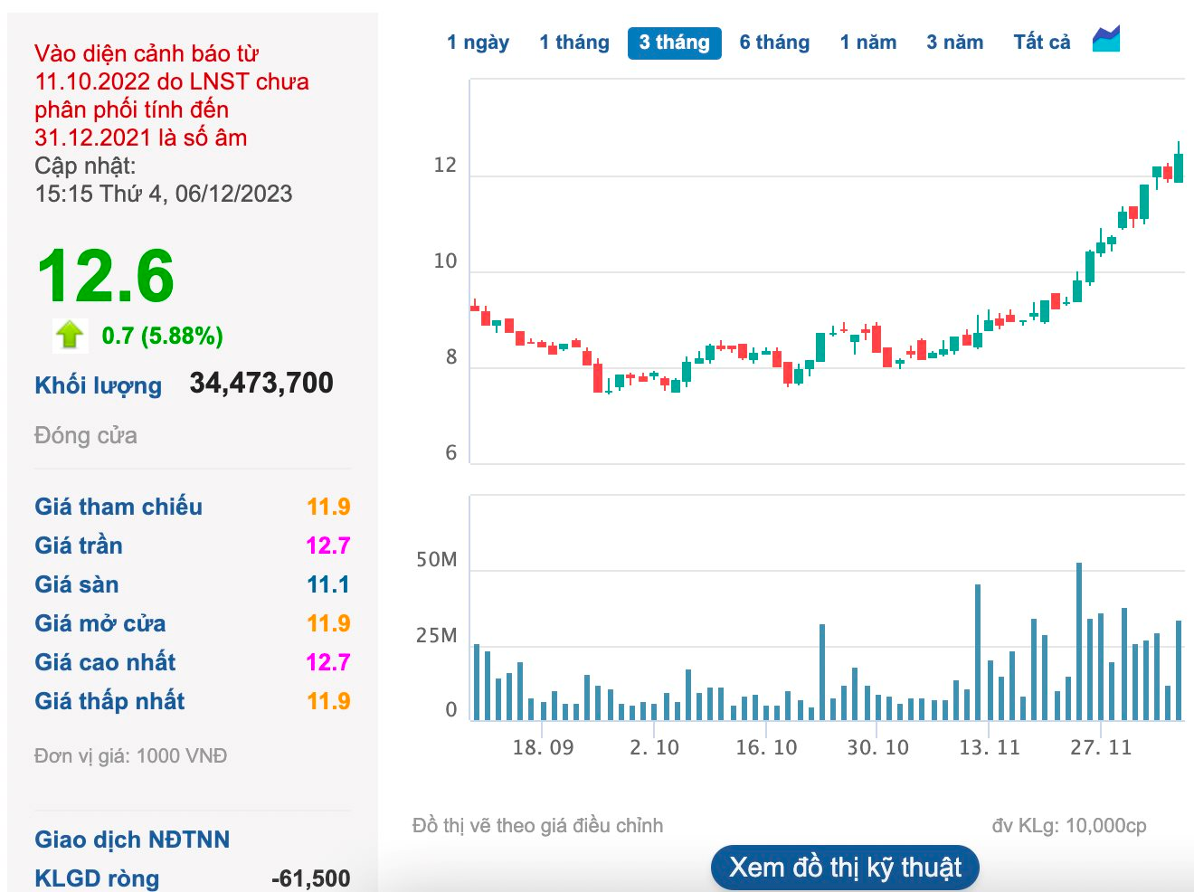Click the current price 12.6
Image resolution: width=1194 pixels, height=892 pixels.
tap(106, 276)
